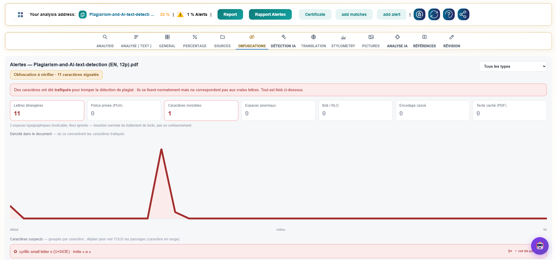This screenshot has width=556, height=260.
Task: Click the Certificate button
Action: [315, 14]
